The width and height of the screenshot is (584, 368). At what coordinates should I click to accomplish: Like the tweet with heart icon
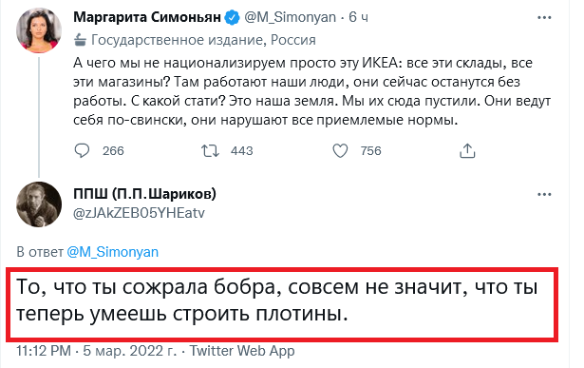pyautogui.click(x=340, y=151)
